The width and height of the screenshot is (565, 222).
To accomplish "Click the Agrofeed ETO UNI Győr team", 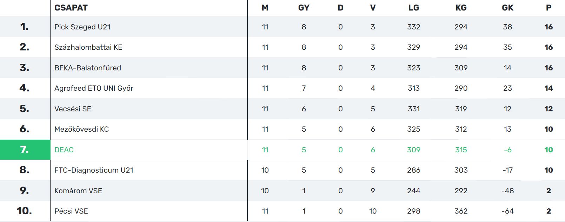I will (94, 88).
